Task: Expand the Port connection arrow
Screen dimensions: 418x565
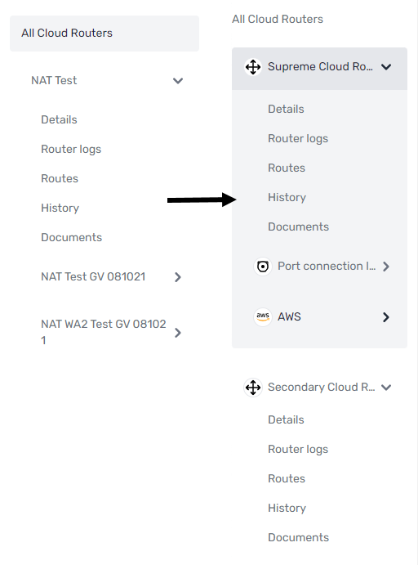Action: click(386, 267)
